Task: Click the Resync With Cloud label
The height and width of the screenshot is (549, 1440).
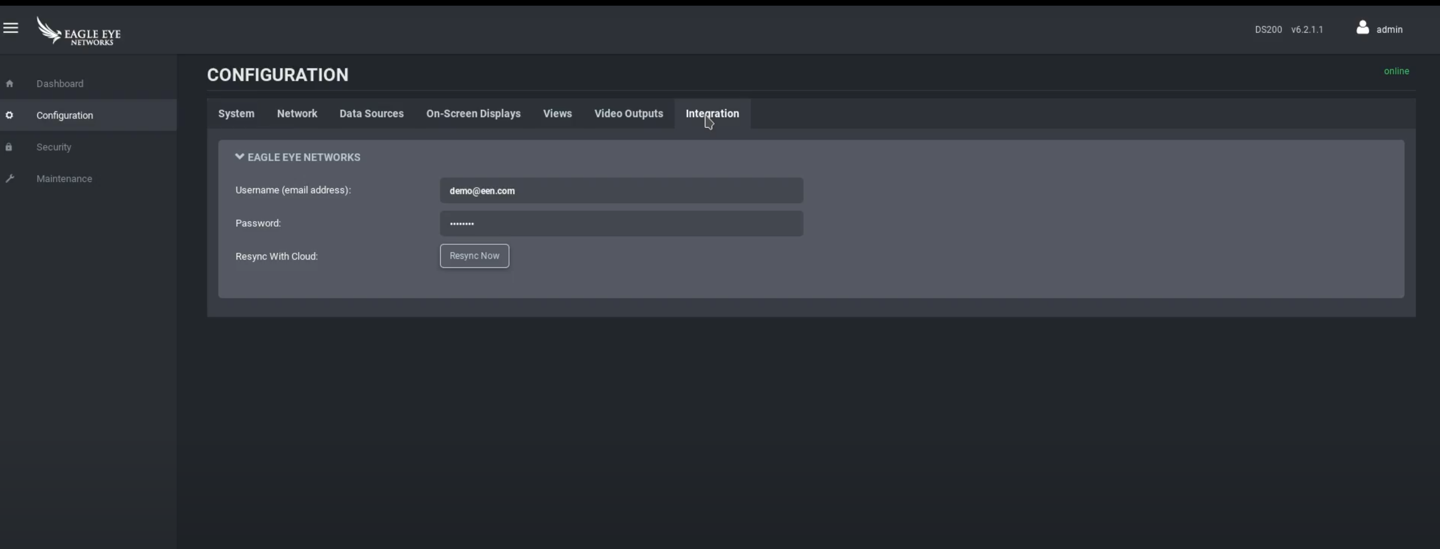Action: tap(277, 256)
